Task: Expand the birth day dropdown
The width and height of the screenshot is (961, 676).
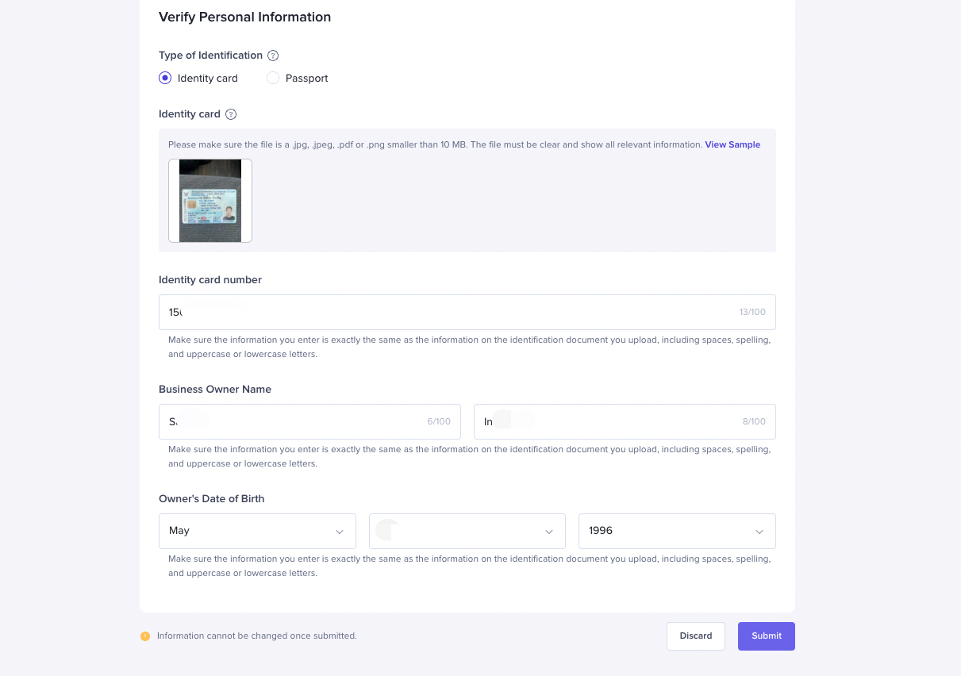Action: coord(467,531)
